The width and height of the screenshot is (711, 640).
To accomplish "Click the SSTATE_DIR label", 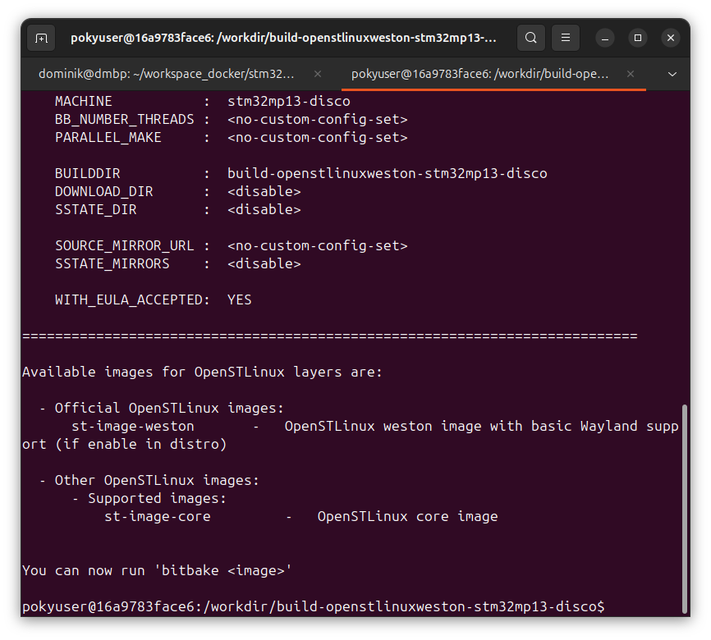I will click(x=96, y=209).
